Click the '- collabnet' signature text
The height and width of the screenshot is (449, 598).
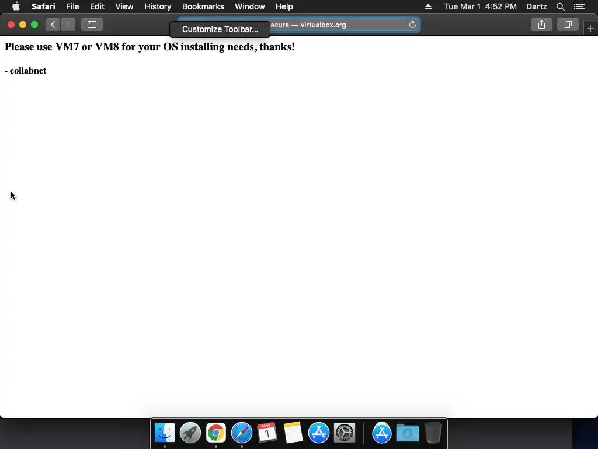point(25,71)
